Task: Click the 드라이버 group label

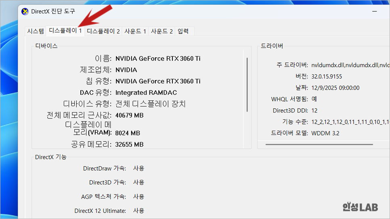Action: click(272, 46)
